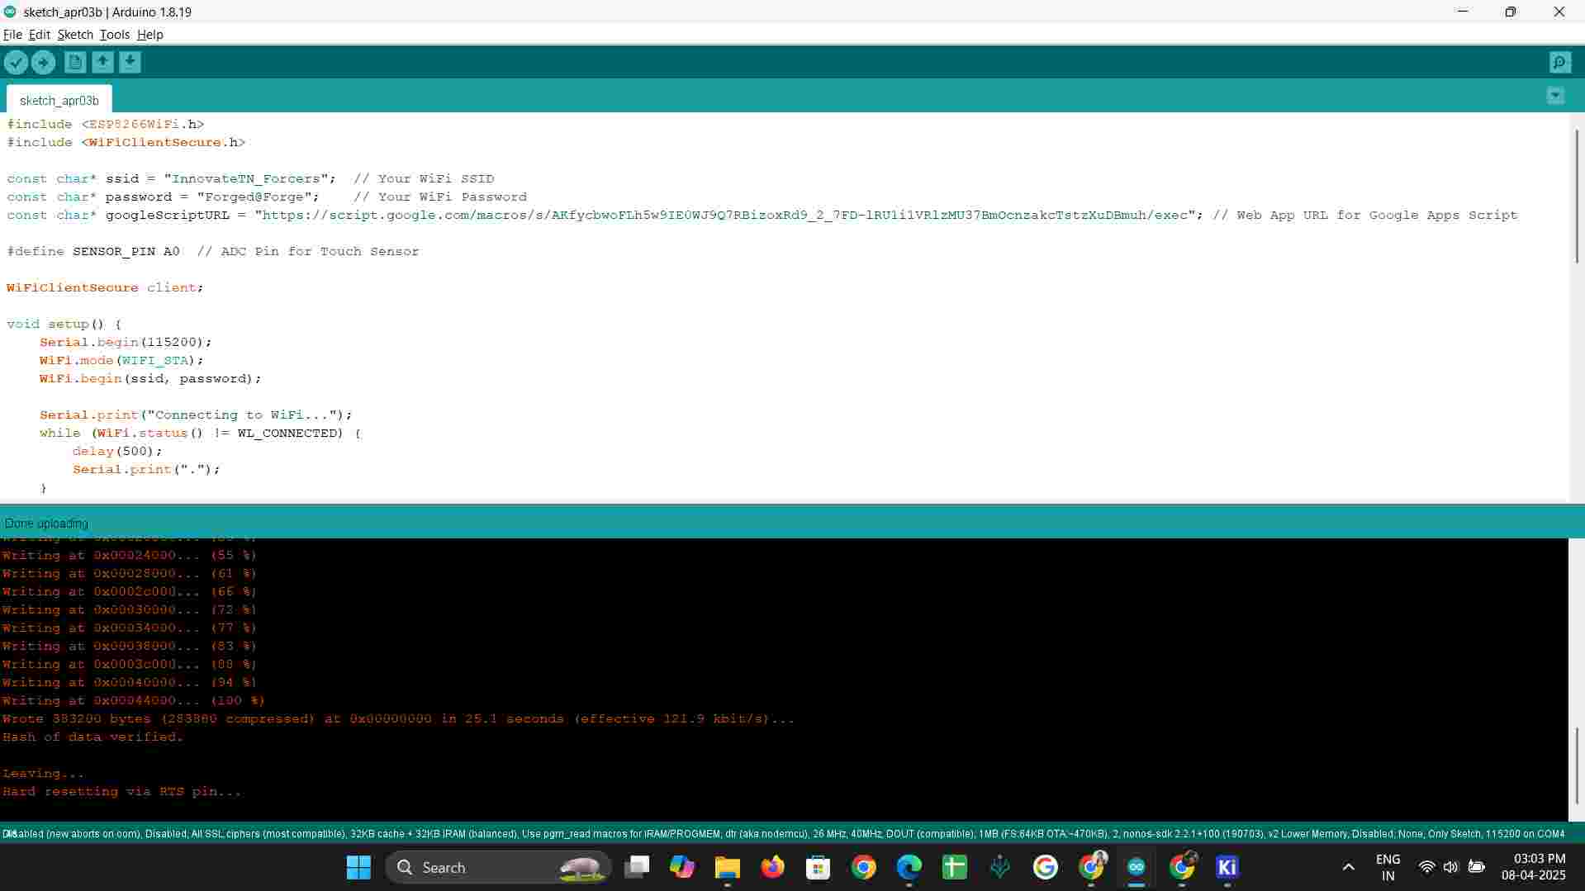The image size is (1585, 891).
Task: Click the board info status bar text
Action: click(x=783, y=834)
